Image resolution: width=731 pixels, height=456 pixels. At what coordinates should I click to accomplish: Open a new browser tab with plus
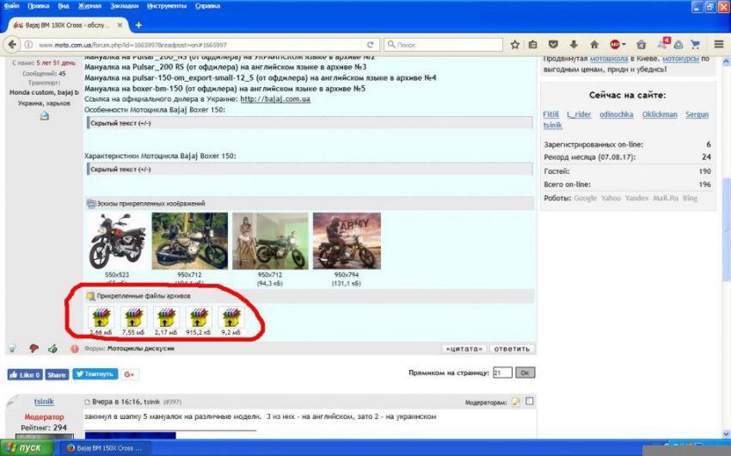138,25
